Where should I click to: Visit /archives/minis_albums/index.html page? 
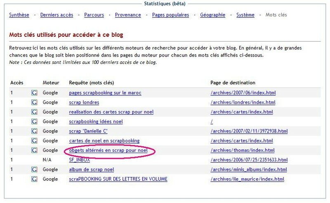(249, 170)
